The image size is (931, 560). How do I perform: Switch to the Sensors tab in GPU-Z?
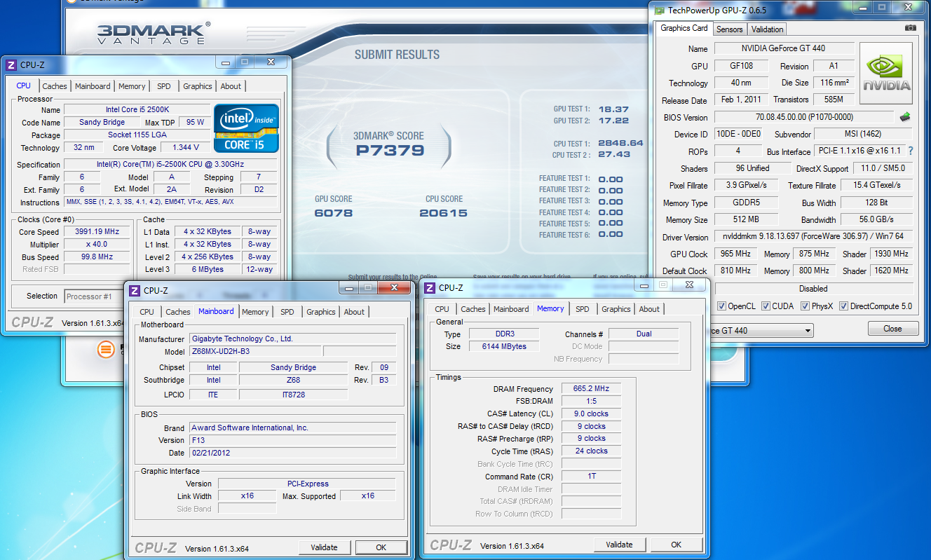click(x=729, y=29)
